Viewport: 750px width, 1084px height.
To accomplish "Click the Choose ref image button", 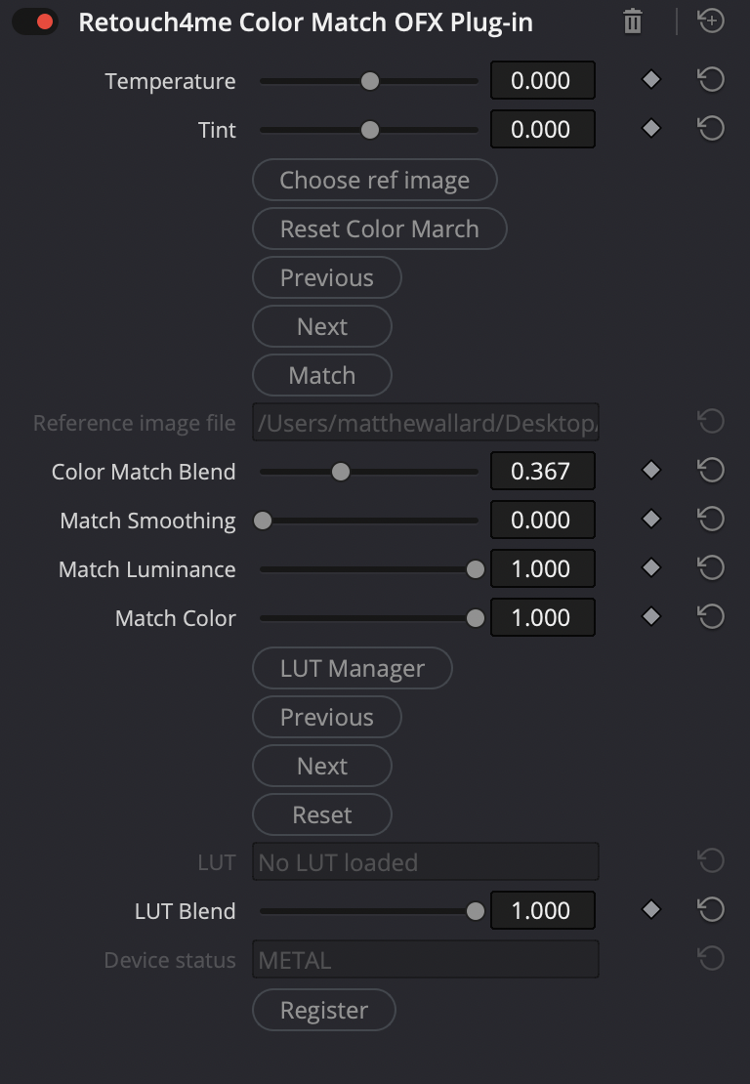I will click(x=374, y=180).
